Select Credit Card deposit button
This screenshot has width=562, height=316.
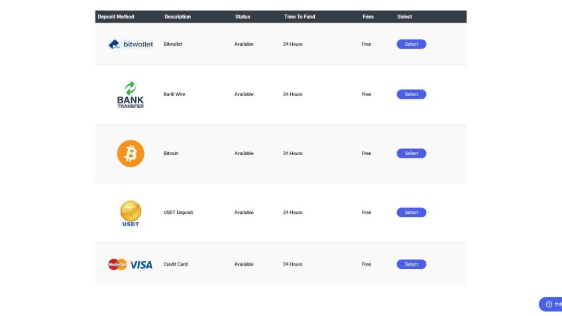pos(411,264)
